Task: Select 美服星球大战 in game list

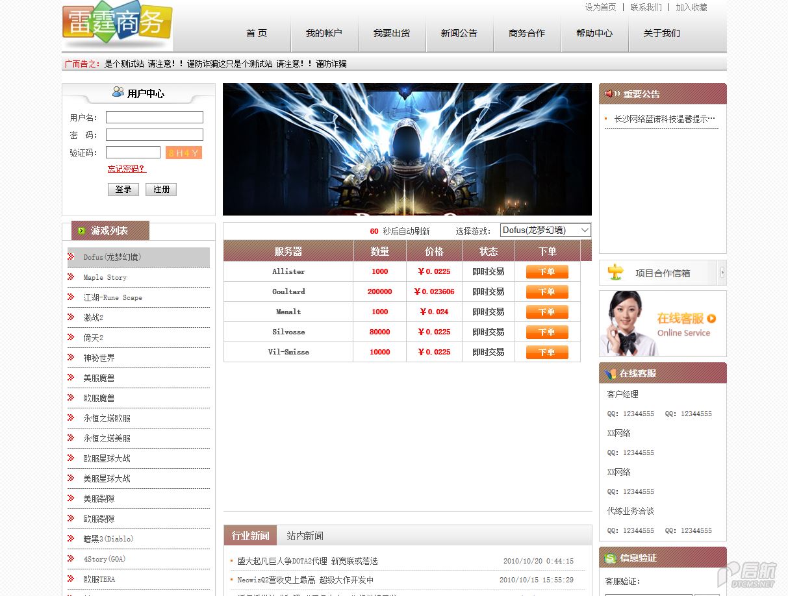Action: [x=138, y=478]
